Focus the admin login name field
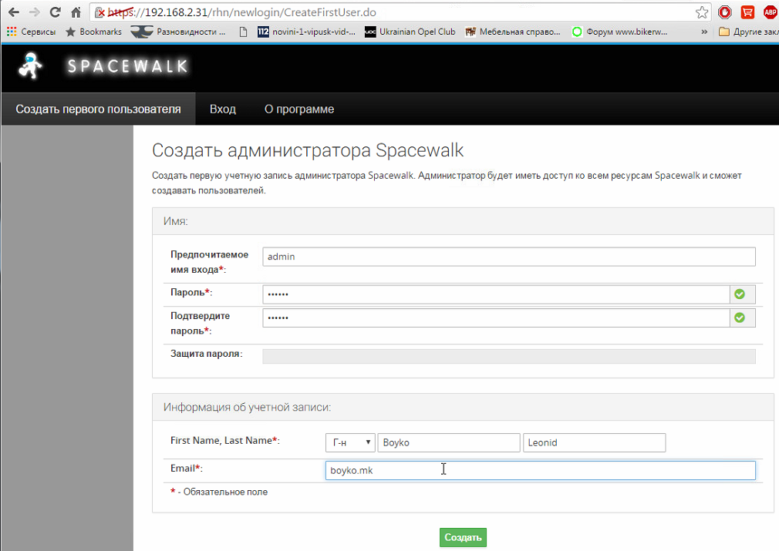779x551 pixels. click(x=508, y=257)
